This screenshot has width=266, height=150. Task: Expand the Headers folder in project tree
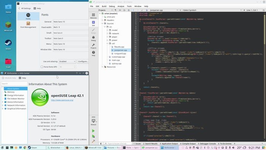tap(102, 20)
